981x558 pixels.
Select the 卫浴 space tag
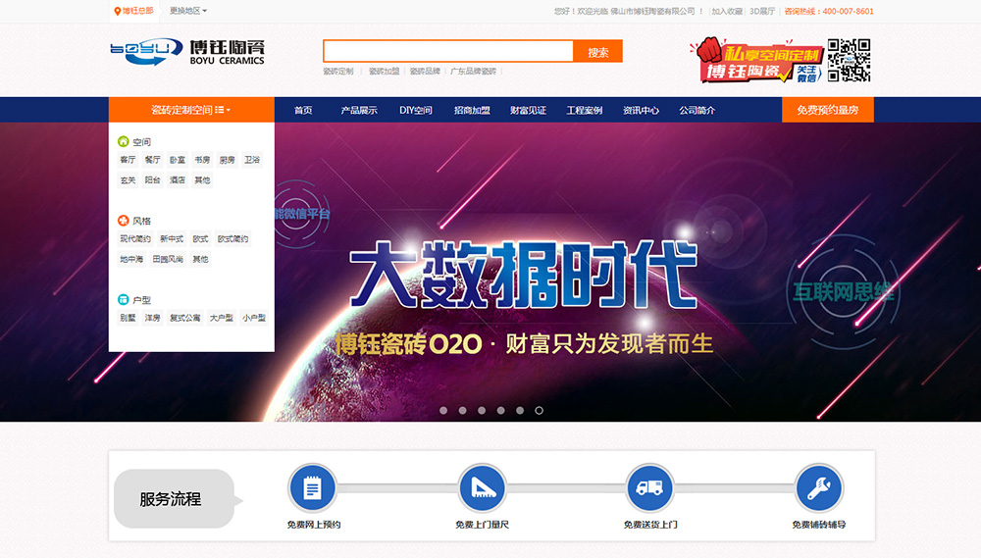pyautogui.click(x=252, y=160)
